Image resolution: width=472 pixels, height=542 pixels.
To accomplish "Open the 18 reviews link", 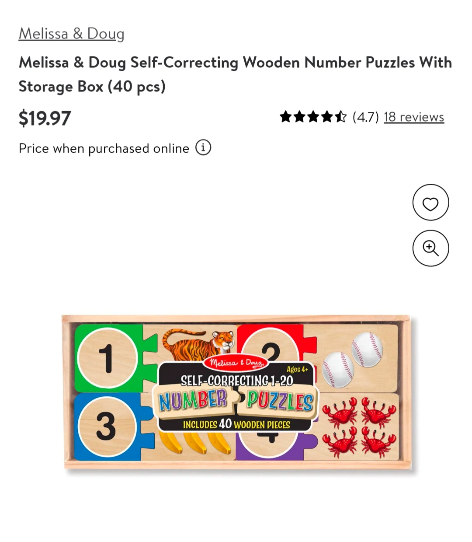I will [x=413, y=117].
